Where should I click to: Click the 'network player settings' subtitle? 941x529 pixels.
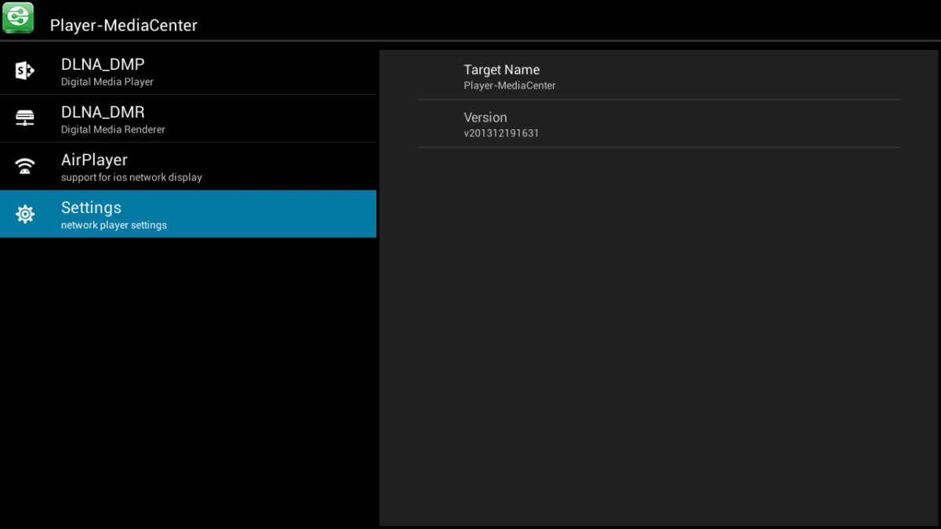(114, 225)
